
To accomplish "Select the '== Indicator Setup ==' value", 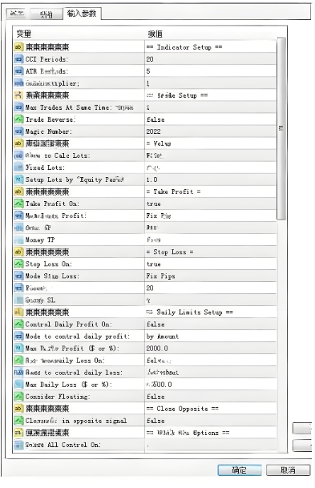I will click(x=184, y=47).
